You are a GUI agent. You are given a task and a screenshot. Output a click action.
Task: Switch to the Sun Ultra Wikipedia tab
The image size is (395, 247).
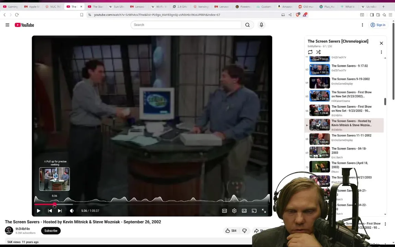pyautogui.click(x=117, y=7)
